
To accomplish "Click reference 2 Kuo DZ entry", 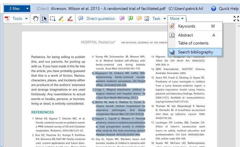I will (59, 140).
